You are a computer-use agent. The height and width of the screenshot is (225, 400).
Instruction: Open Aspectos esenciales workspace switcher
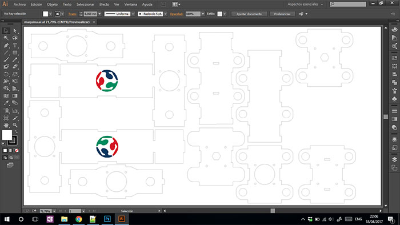(x=305, y=5)
